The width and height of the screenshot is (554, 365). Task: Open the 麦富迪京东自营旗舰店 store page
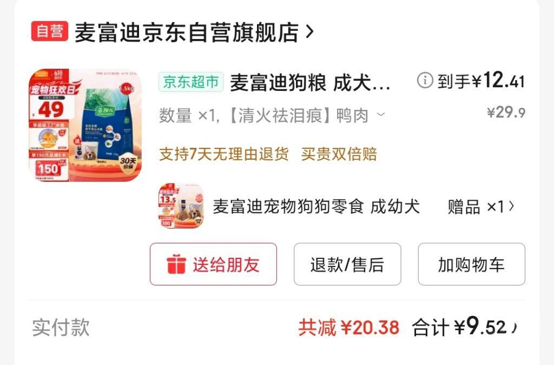(x=187, y=32)
